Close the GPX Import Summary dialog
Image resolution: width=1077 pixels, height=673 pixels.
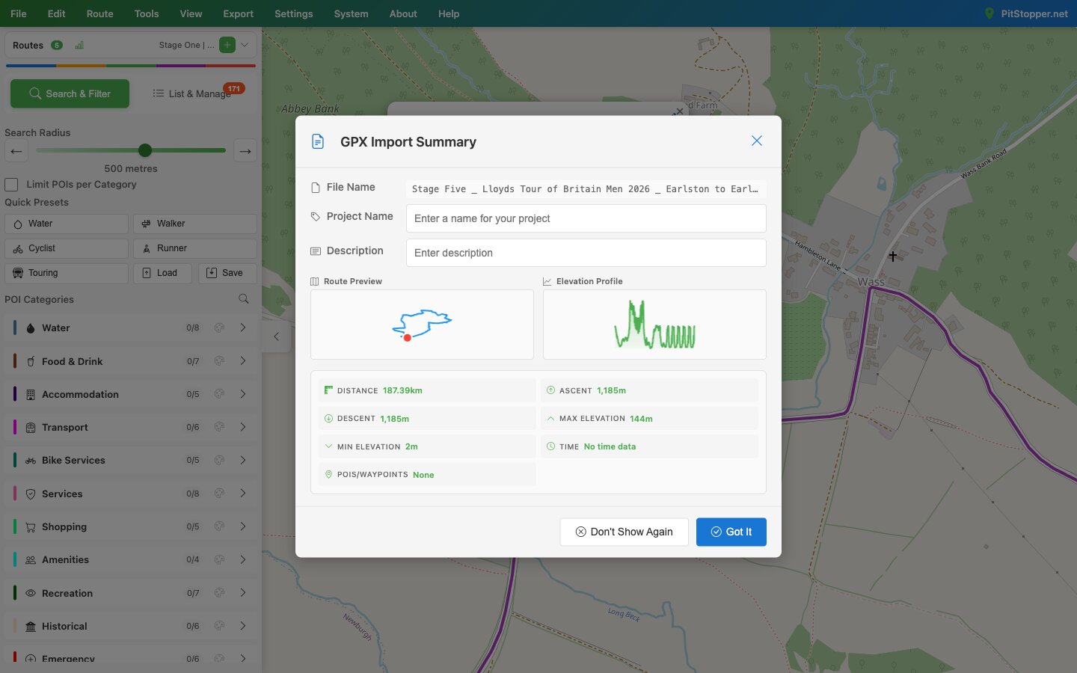click(757, 141)
